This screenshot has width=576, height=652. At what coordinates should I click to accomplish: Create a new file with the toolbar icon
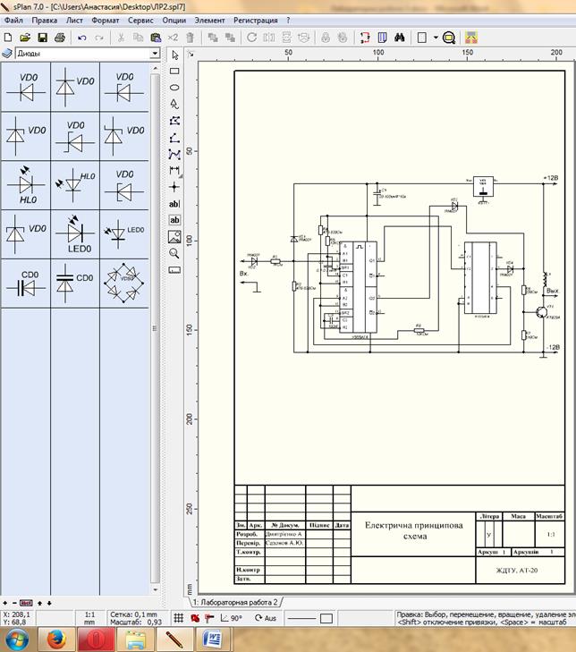click(x=8, y=38)
